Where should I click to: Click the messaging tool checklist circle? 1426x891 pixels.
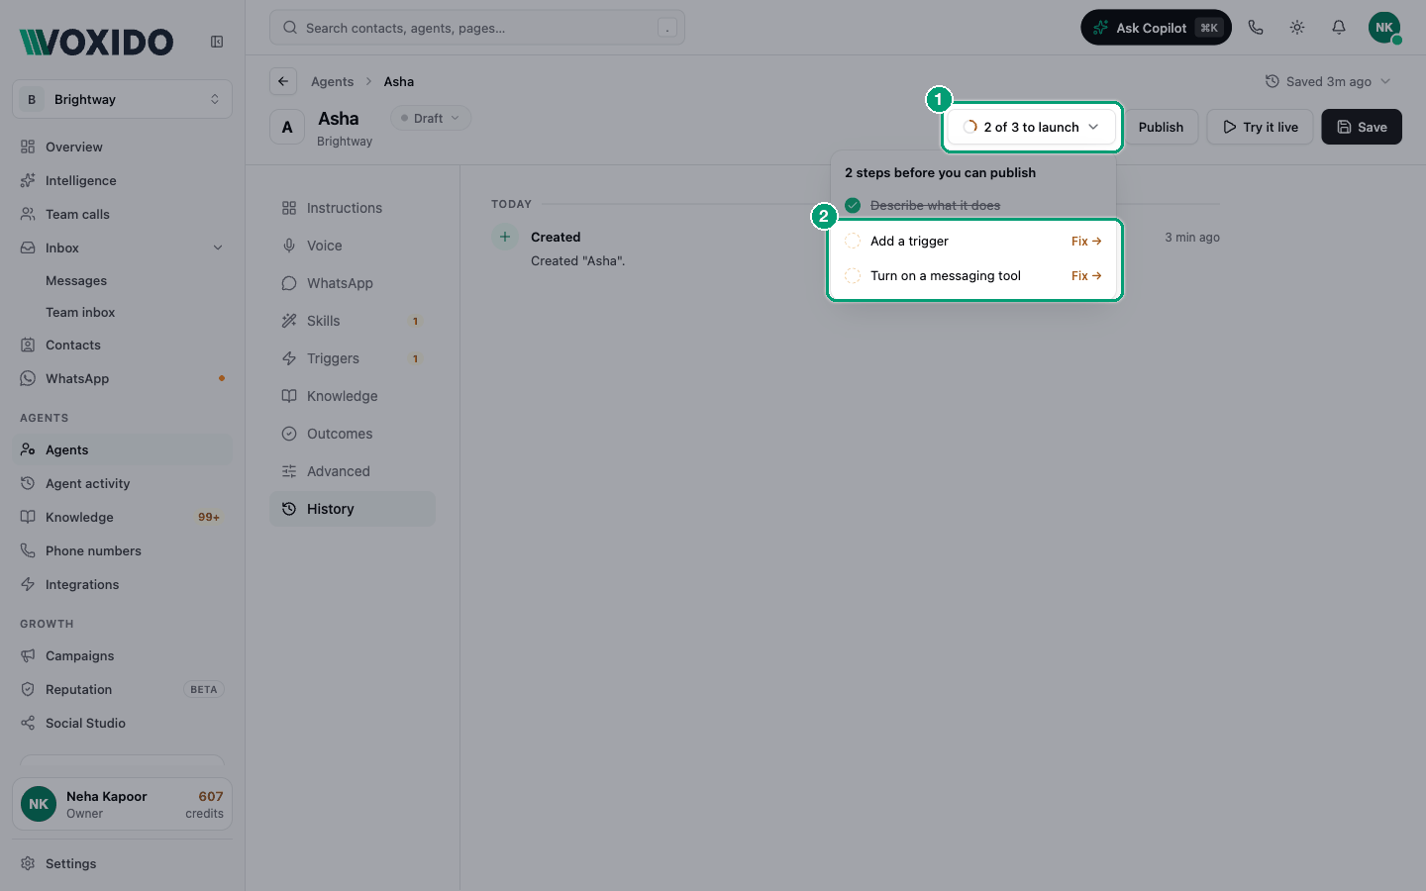pos(853,275)
